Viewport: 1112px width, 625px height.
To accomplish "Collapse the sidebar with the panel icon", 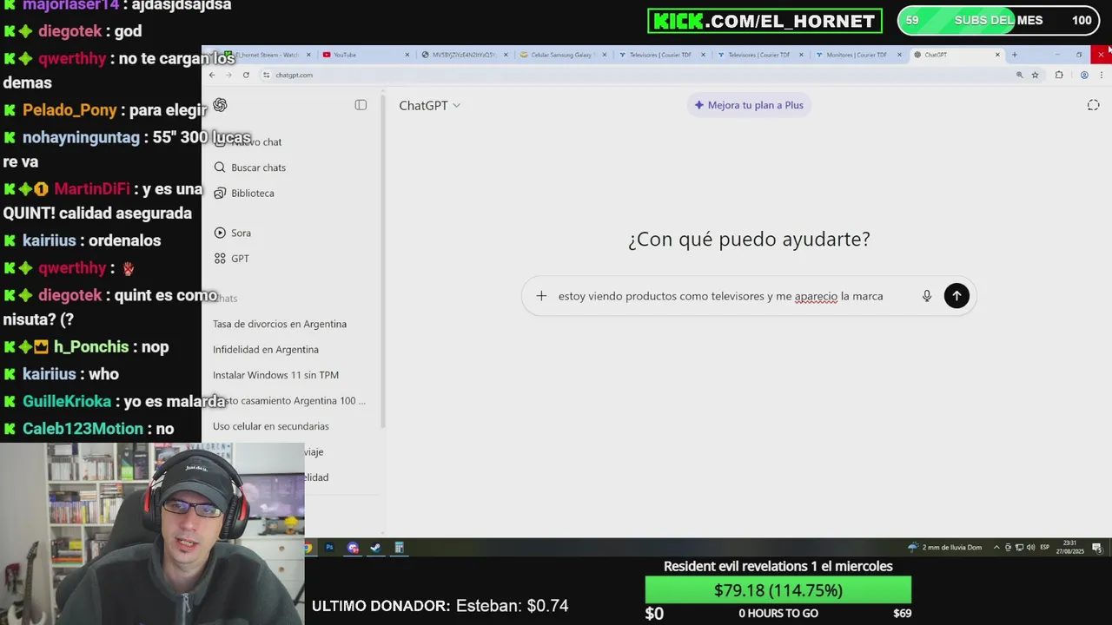I will [x=361, y=105].
